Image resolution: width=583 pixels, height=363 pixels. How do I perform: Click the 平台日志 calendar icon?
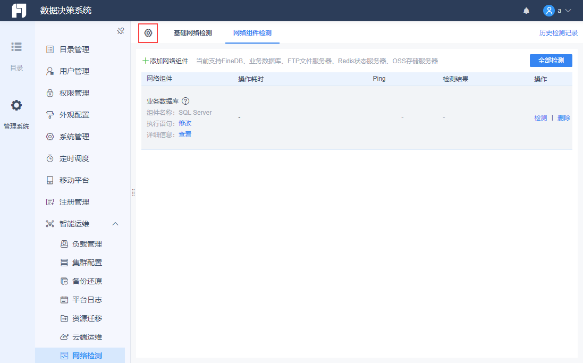click(x=64, y=300)
